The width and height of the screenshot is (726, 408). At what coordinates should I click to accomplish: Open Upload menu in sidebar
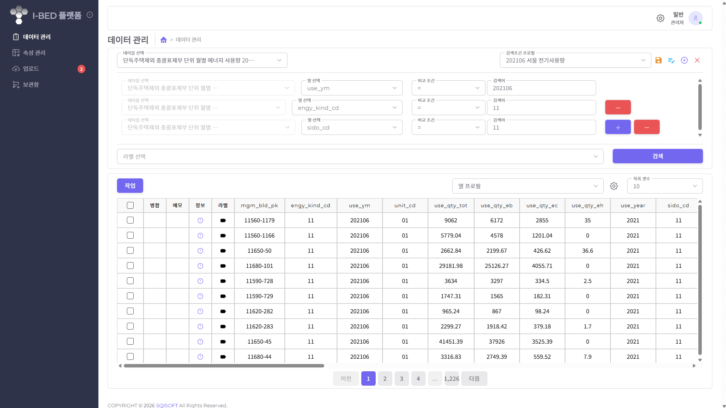point(31,69)
